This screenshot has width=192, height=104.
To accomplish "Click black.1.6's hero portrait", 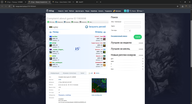I will (104, 58).
